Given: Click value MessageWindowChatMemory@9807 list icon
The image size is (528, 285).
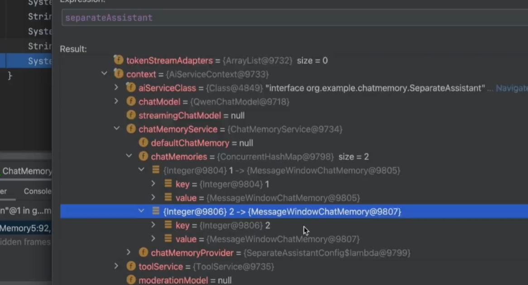Looking at the screenshot, I should pyautogui.click(x=168, y=238).
